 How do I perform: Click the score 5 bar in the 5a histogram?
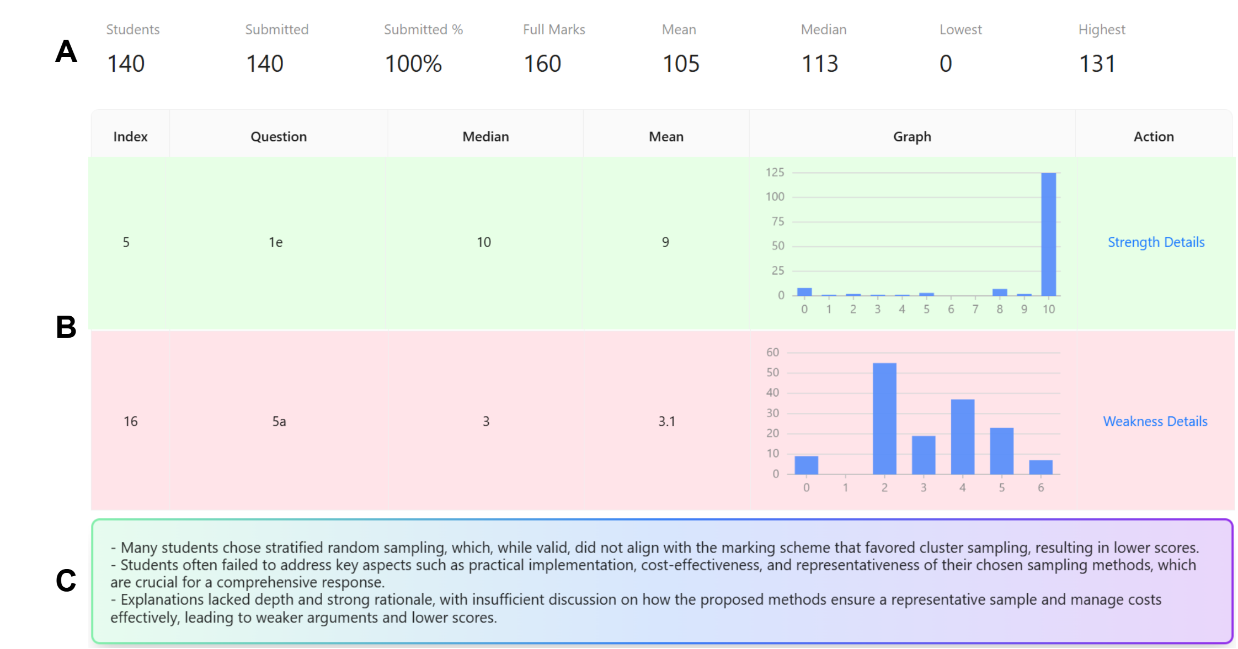(1002, 451)
